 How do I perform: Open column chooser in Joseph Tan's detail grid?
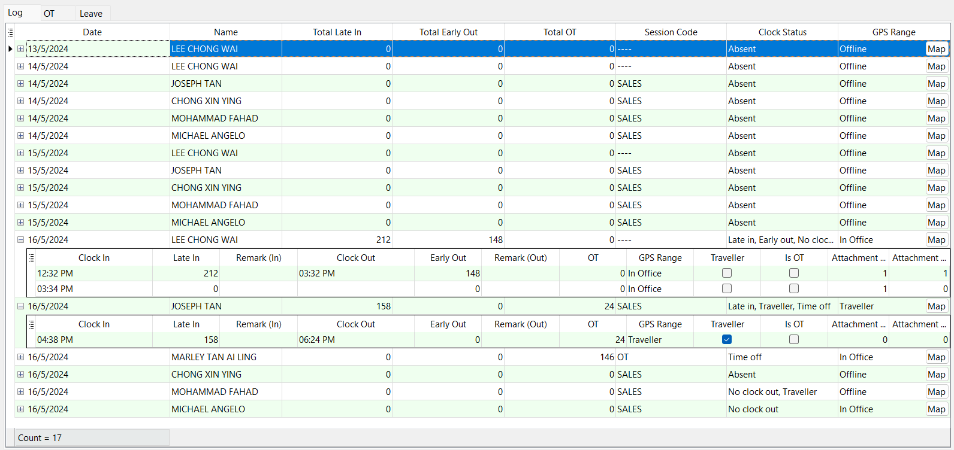tap(32, 324)
